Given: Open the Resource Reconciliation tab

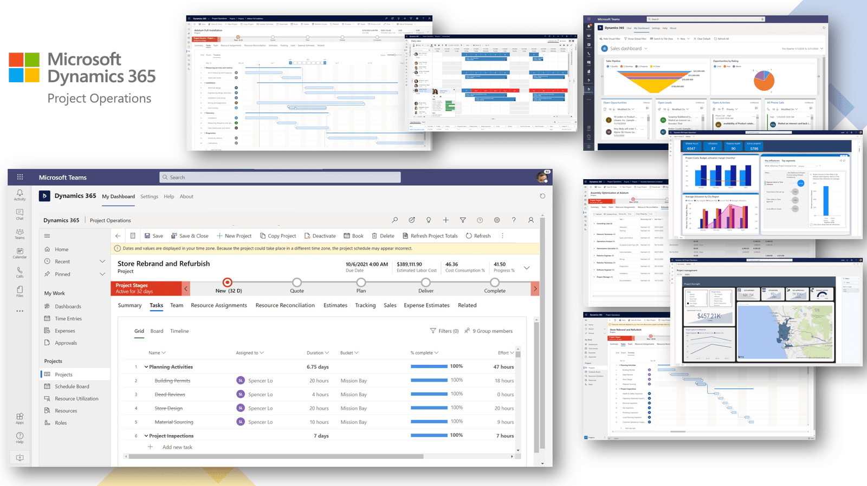Looking at the screenshot, I should (285, 305).
